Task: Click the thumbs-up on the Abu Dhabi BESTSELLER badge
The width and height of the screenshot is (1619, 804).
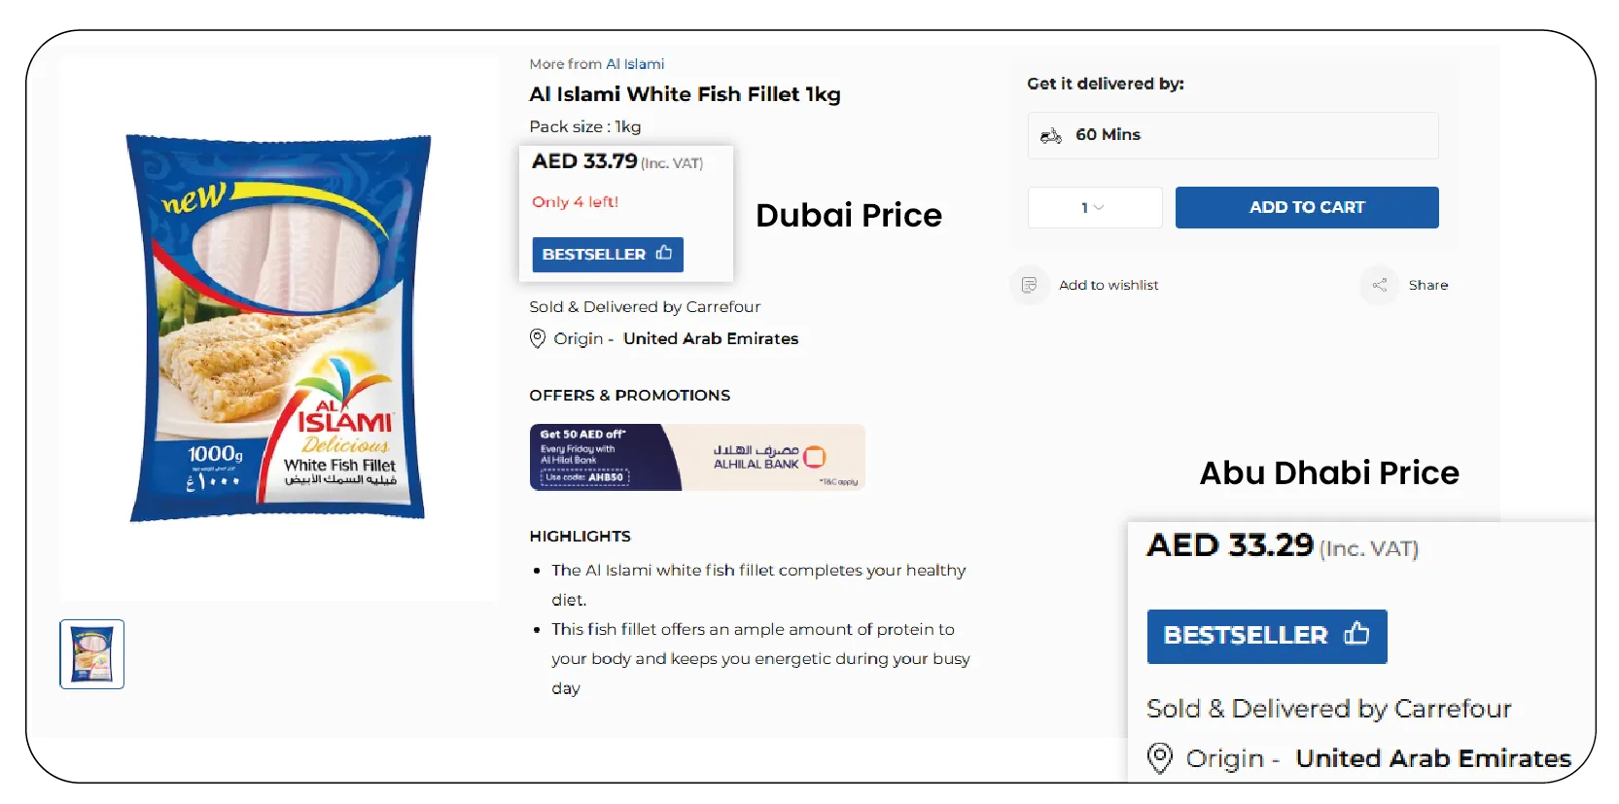Action: click(1355, 633)
